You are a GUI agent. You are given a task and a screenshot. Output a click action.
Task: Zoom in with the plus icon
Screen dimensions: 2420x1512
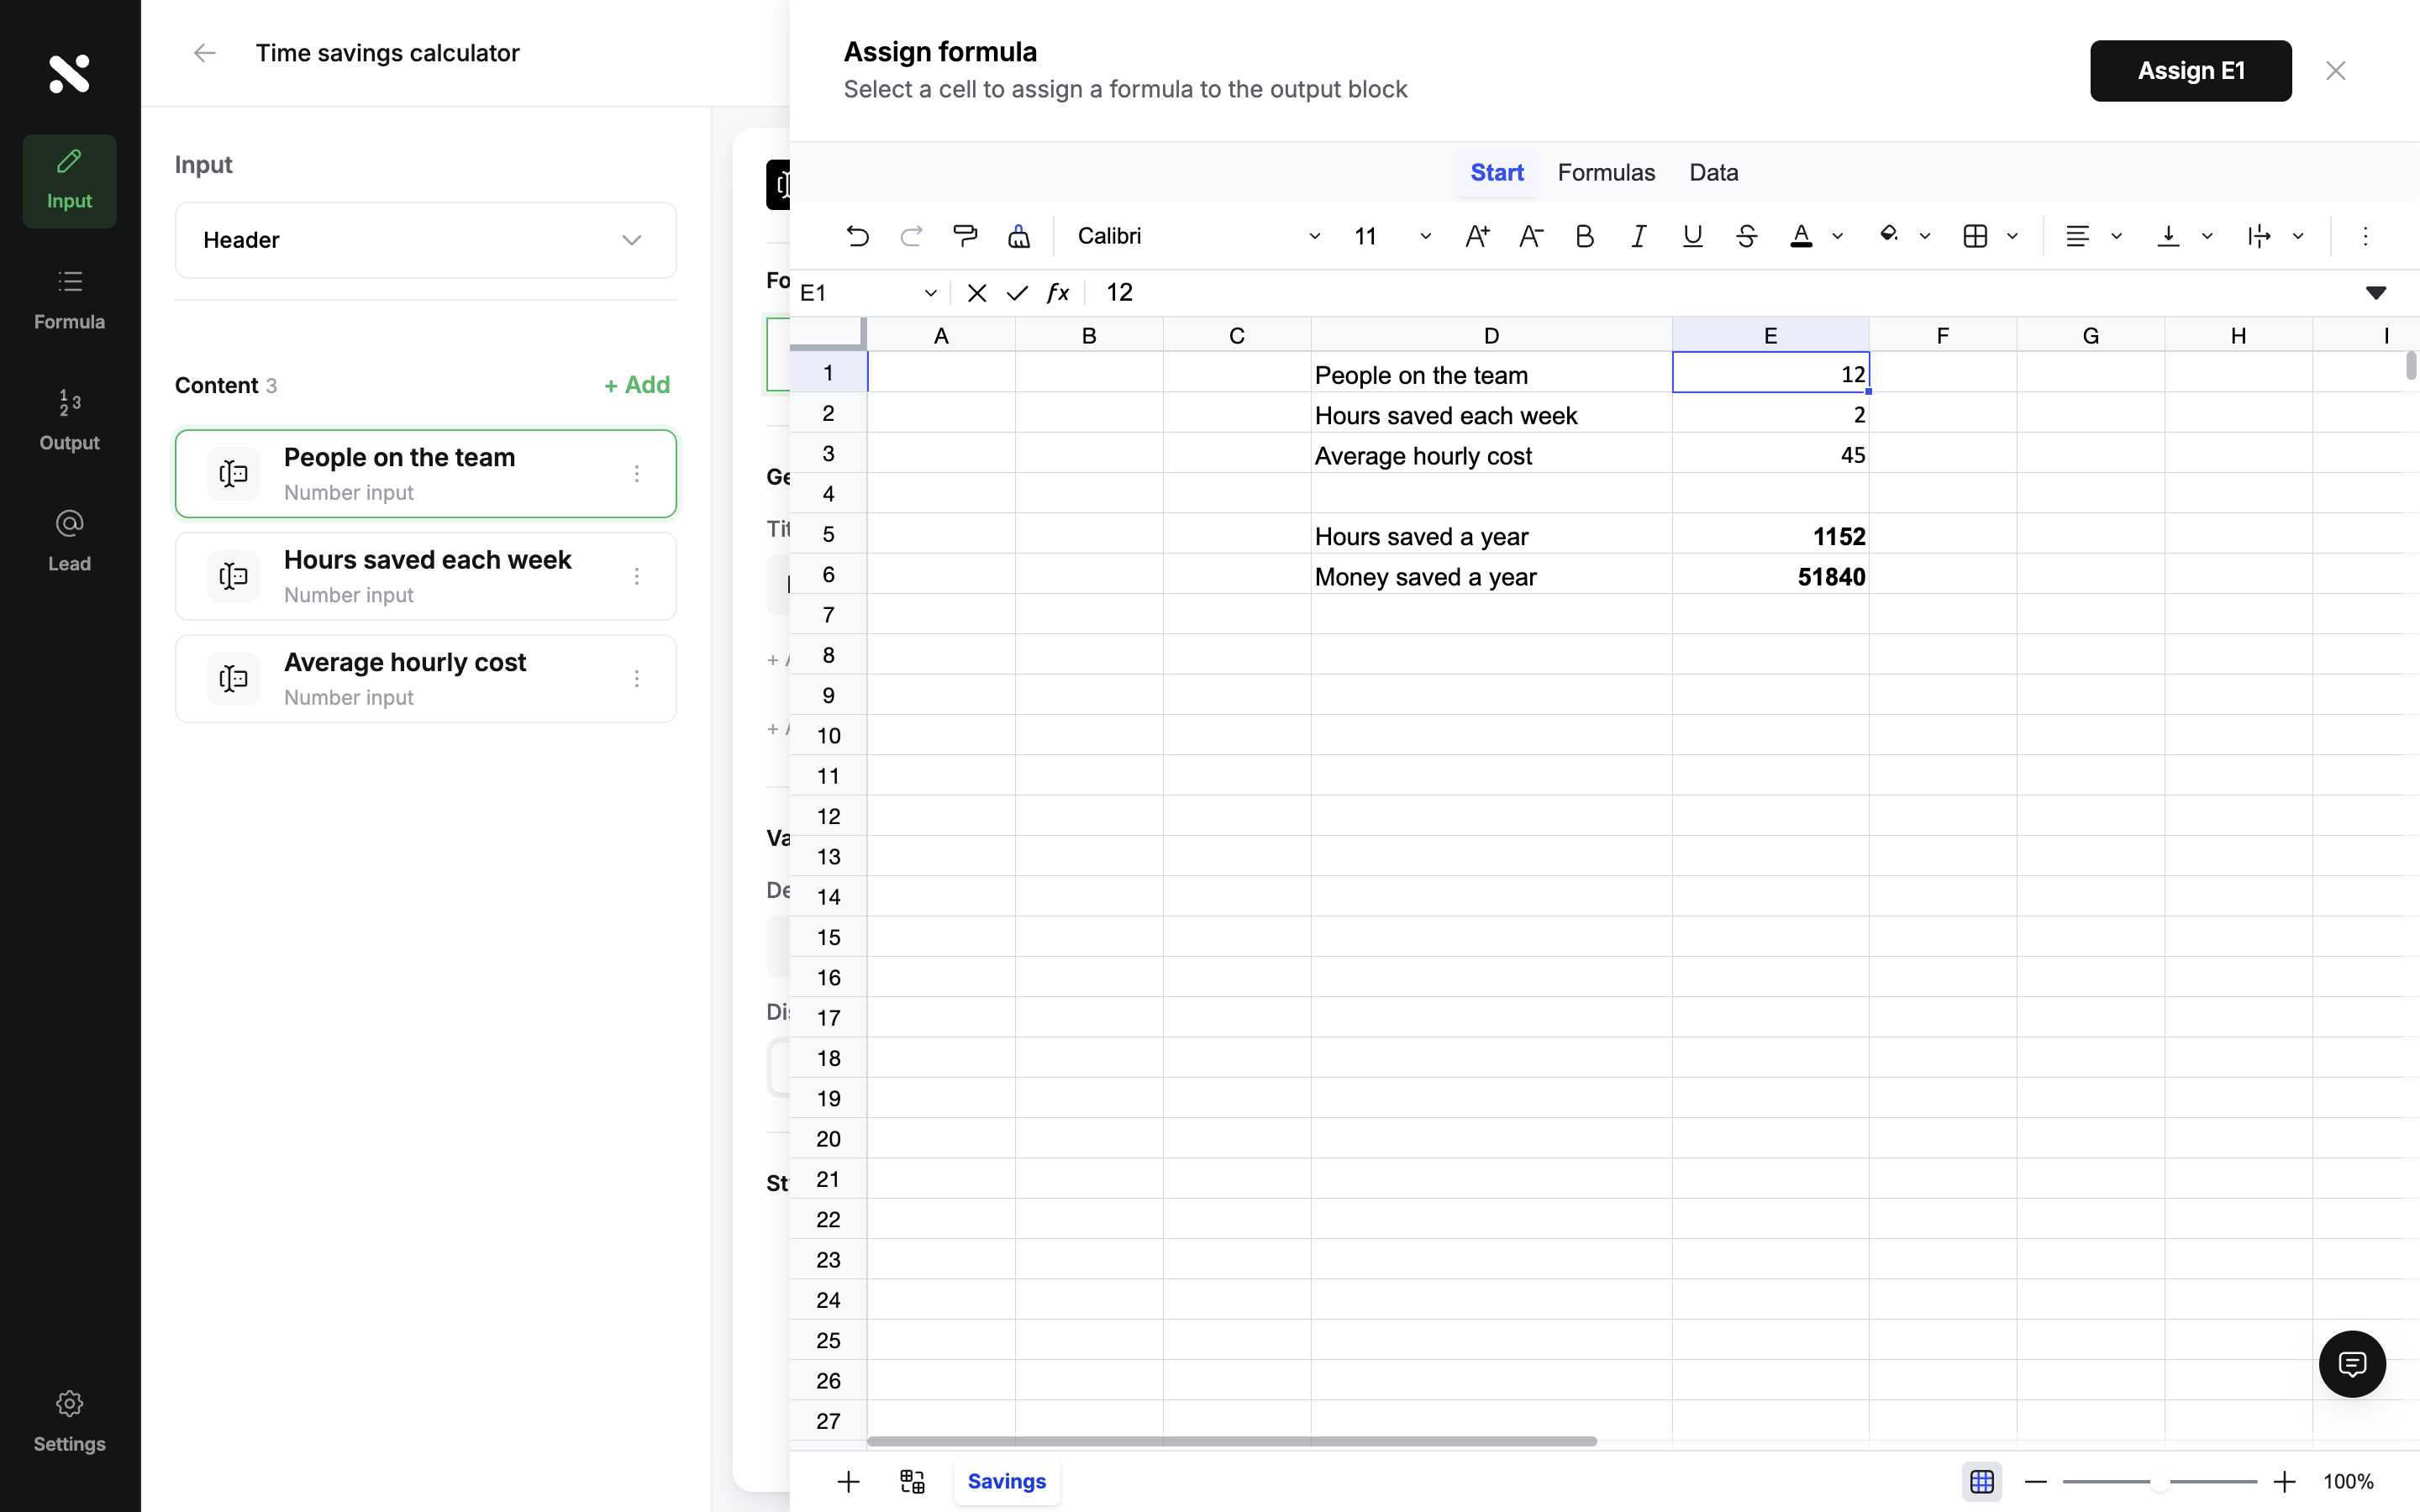pyautogui.click(x=2284, y=1482)
